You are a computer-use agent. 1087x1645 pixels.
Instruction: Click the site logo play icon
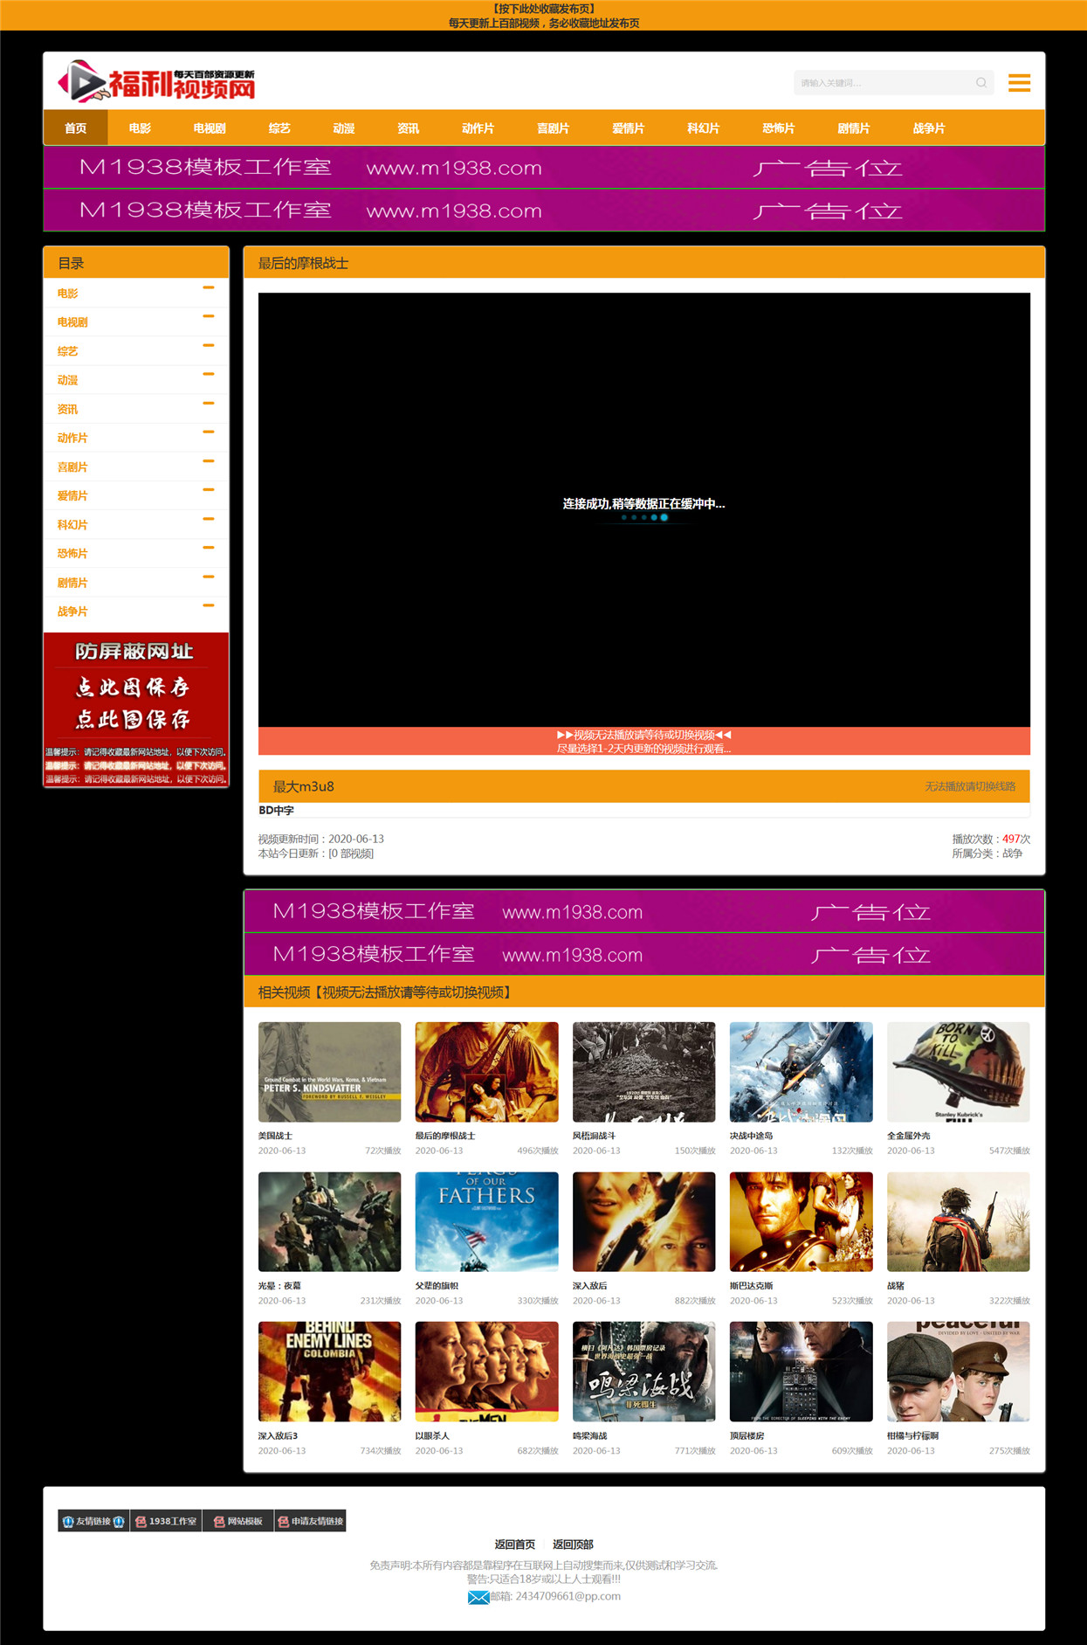tap(81, 81)
